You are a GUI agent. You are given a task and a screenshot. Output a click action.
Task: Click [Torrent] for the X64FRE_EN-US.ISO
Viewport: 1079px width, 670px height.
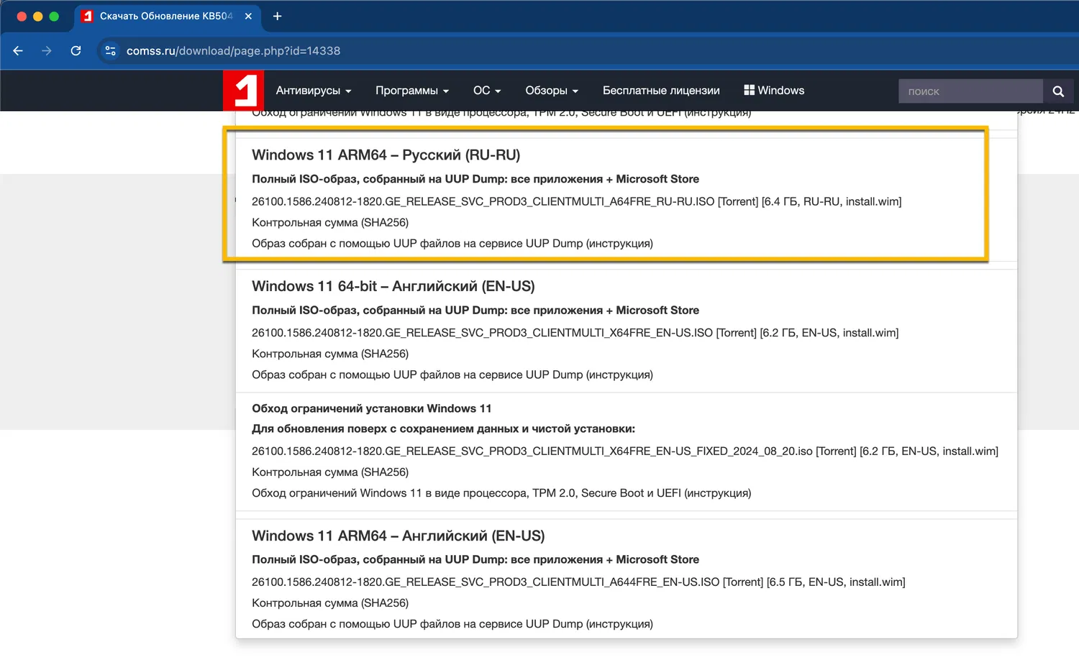(x=737, y=333)
